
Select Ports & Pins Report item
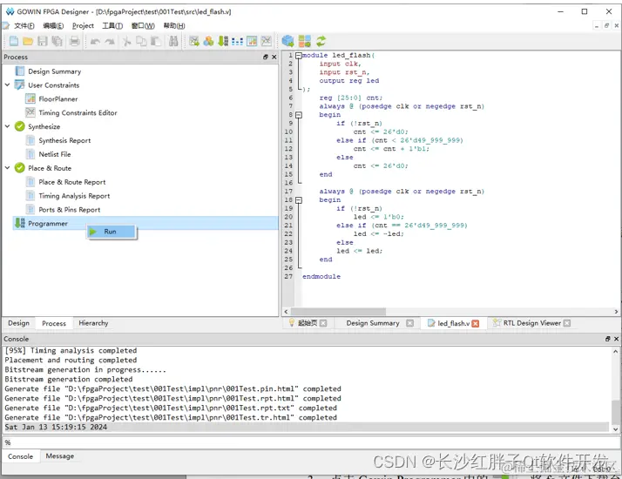[70, 210]
